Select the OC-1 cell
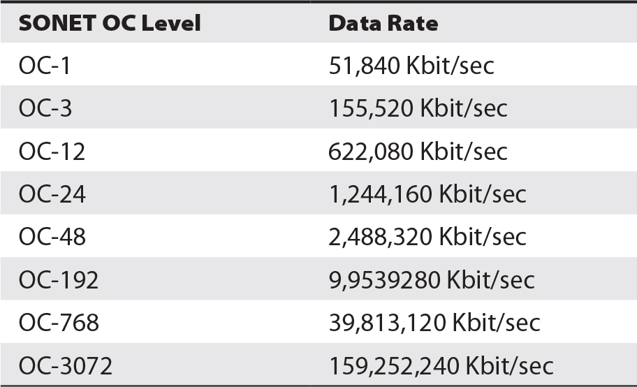Image resolution: width=637 pixels, height=387 pixels. (x=45, y=66)
